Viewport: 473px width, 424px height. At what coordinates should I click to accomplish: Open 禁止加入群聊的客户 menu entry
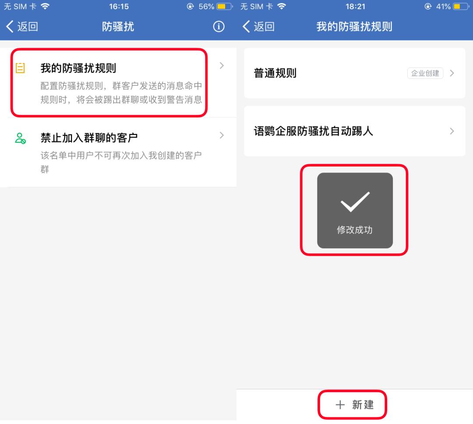pos(118,152)
